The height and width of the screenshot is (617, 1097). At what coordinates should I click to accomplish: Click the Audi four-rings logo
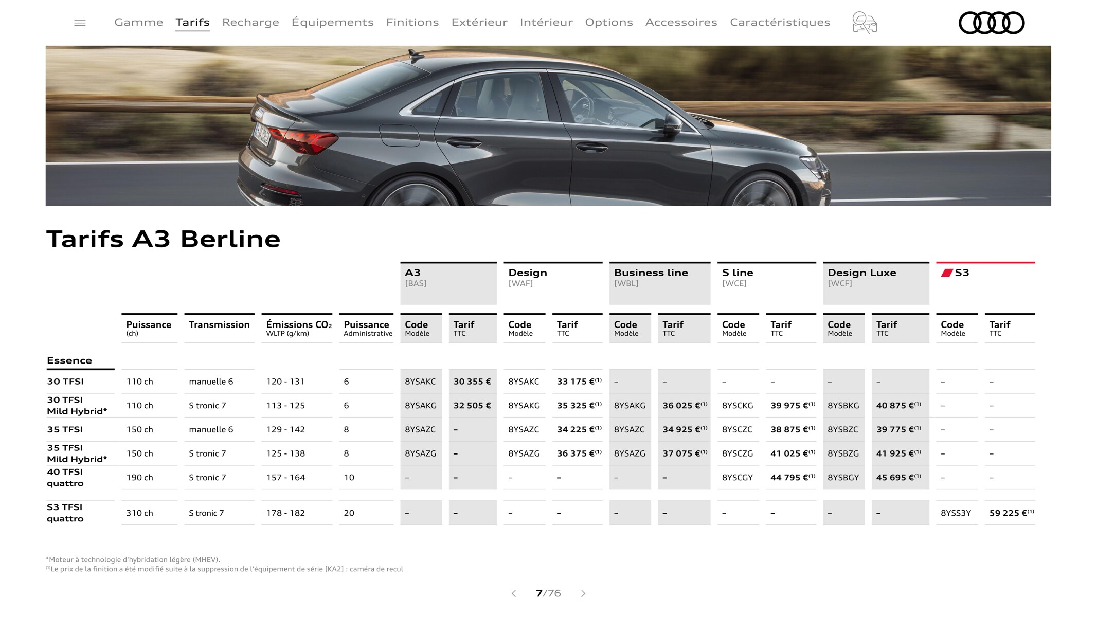coord(992,23)
